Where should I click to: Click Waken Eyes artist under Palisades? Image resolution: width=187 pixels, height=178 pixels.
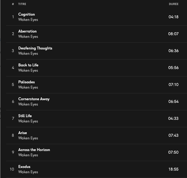pyautogui.click(x=28, y=87)
